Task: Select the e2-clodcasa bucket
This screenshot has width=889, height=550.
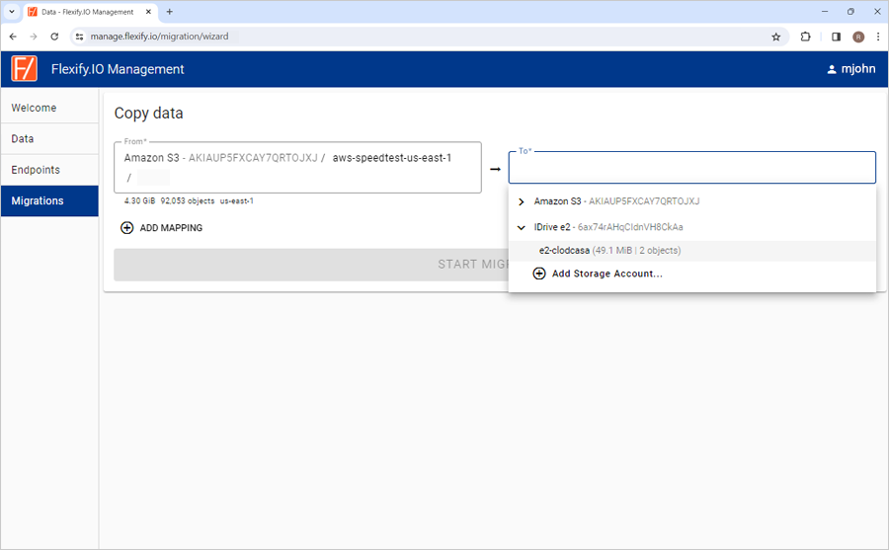Action: pos(692,251)
